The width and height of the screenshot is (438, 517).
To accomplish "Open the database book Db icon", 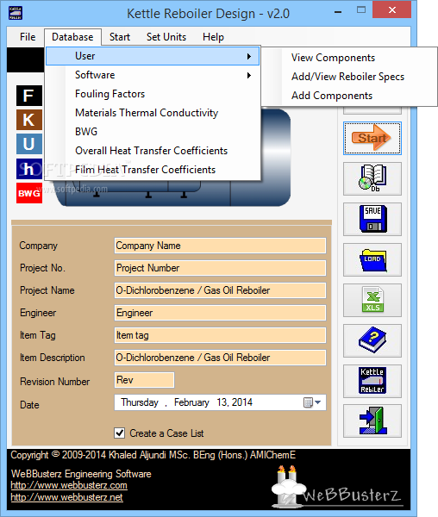I will 372,178.
